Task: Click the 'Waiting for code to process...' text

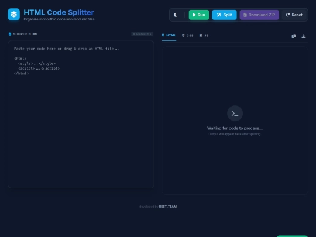Action: coord(235,128)
